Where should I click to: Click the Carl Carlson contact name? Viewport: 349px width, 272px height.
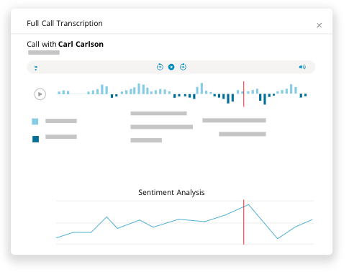point(81,44)
